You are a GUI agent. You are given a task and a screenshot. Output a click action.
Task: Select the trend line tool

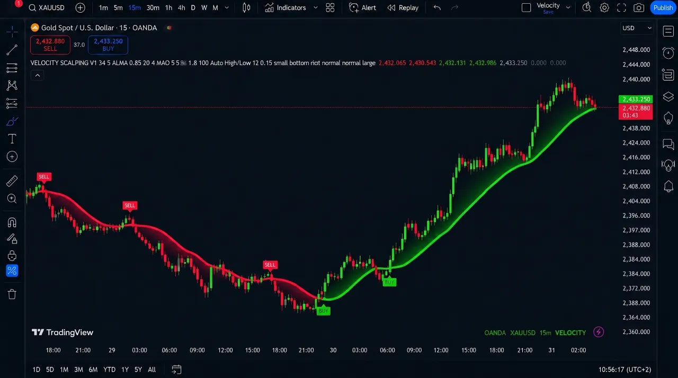pyautogui.click(x=12, y=50)
